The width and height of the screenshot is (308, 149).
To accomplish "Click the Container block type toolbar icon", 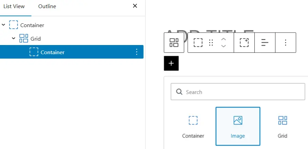I will 198,43.
